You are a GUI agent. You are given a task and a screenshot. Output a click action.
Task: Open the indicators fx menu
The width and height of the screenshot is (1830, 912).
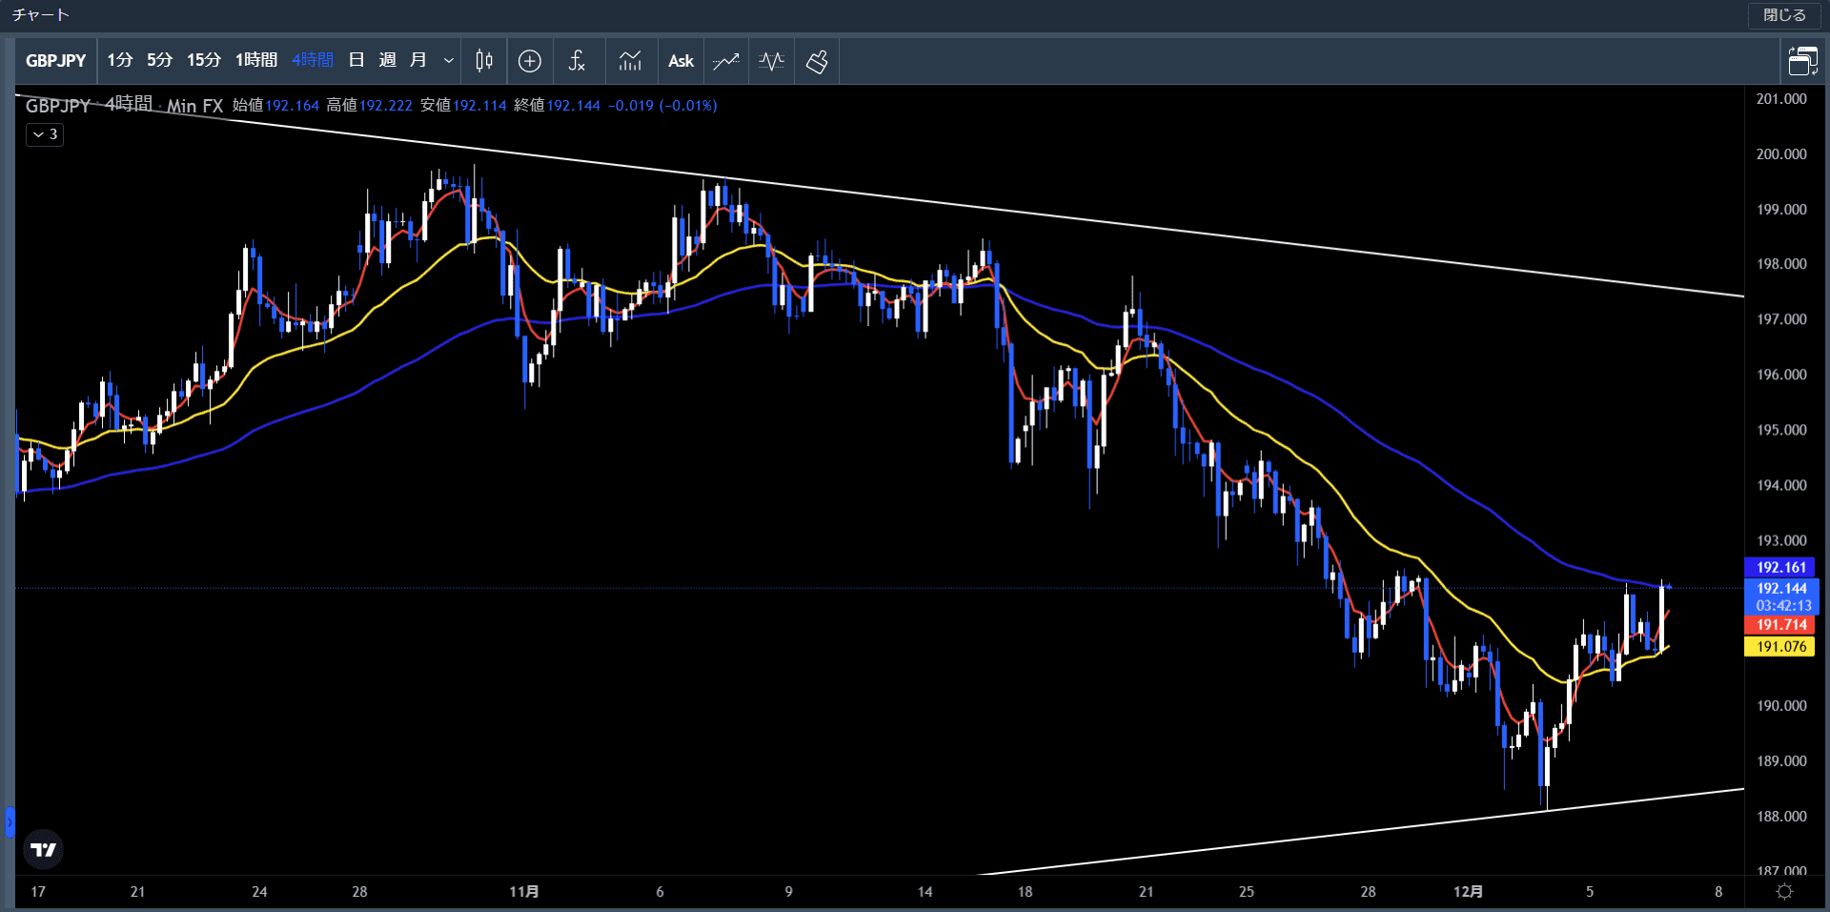click(577, 61)
